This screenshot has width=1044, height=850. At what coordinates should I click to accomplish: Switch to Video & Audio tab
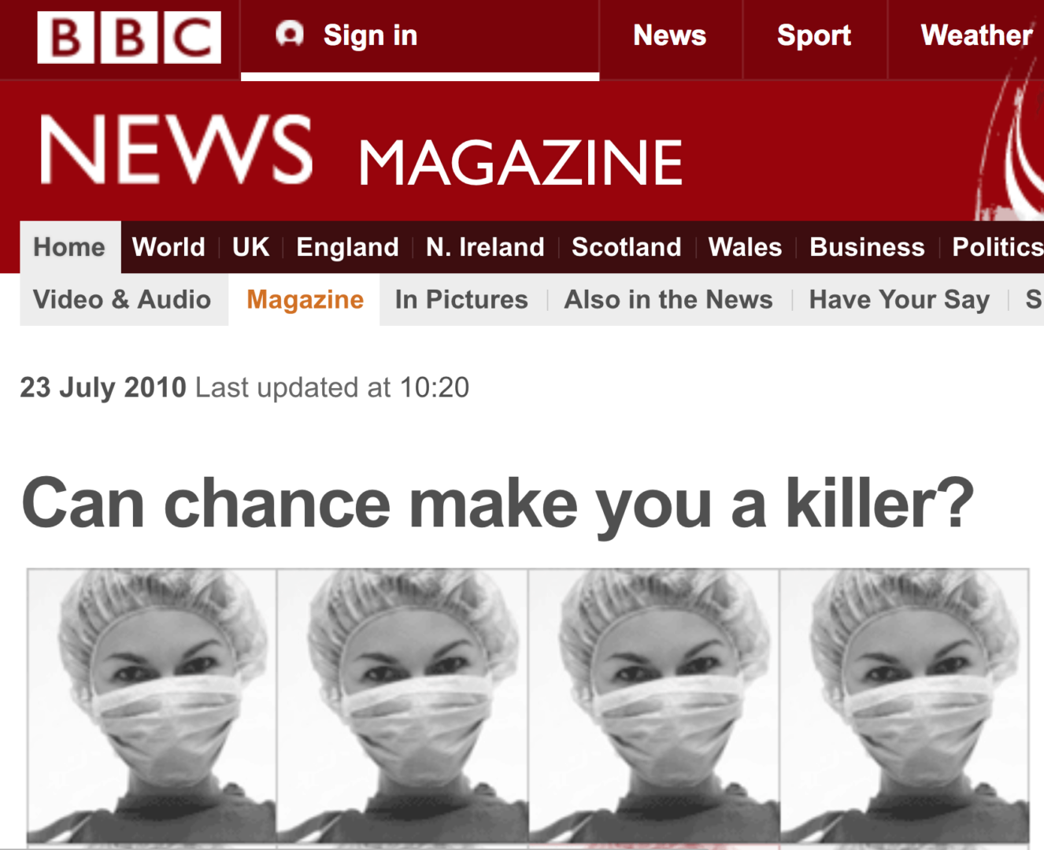coord(122,300)
